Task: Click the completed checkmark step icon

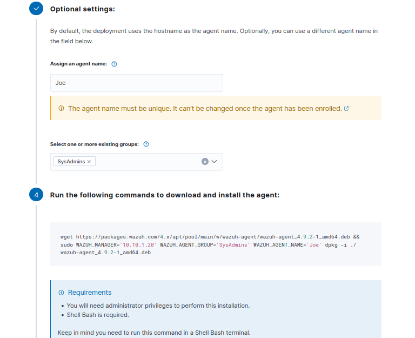Action: pyautogui.click(x=36, y=9)
